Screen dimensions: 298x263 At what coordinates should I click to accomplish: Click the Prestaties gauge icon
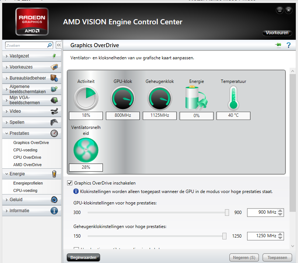point(54,133)
